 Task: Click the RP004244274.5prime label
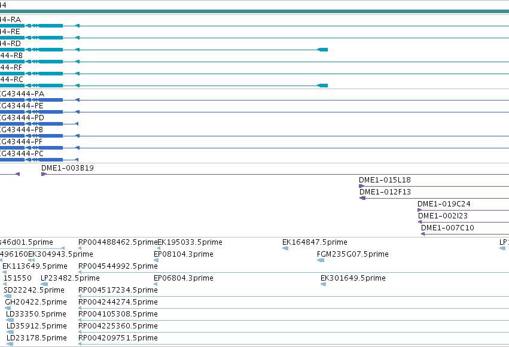tap(118, 302)
